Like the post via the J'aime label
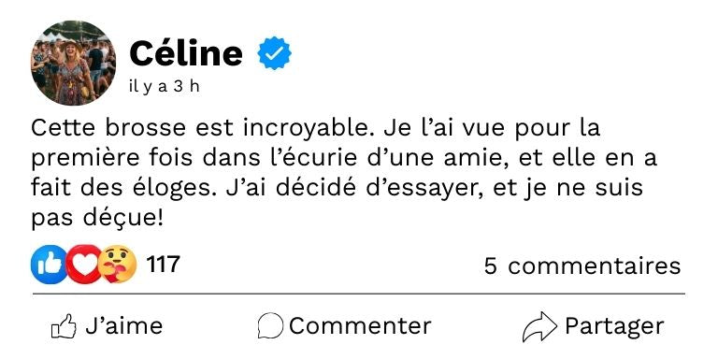The image size is (718, 359). [x=123, y=326]
